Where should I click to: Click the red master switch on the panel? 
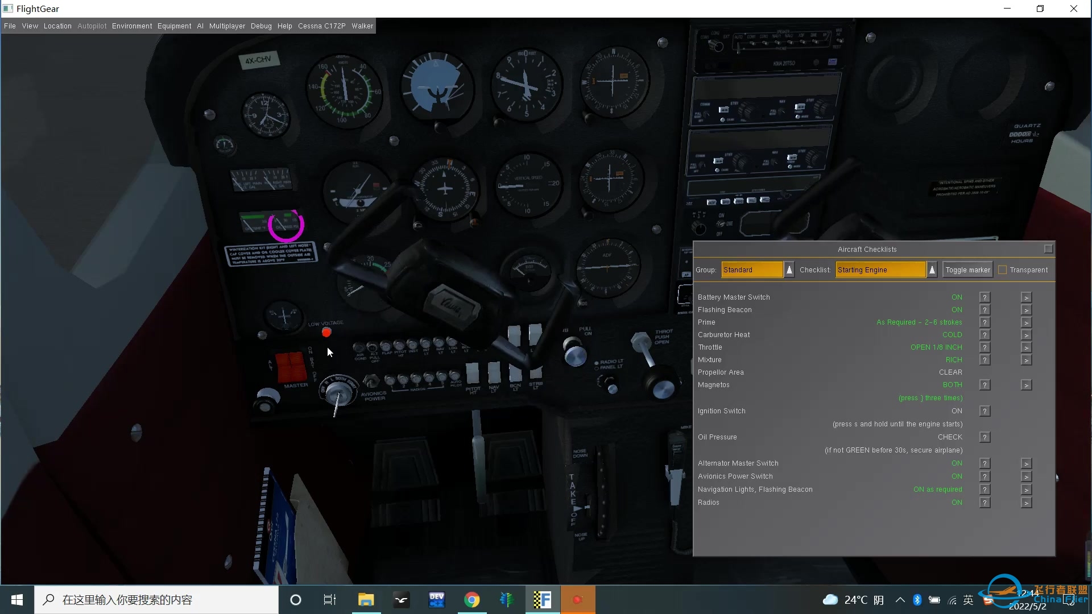pos(290,367)
